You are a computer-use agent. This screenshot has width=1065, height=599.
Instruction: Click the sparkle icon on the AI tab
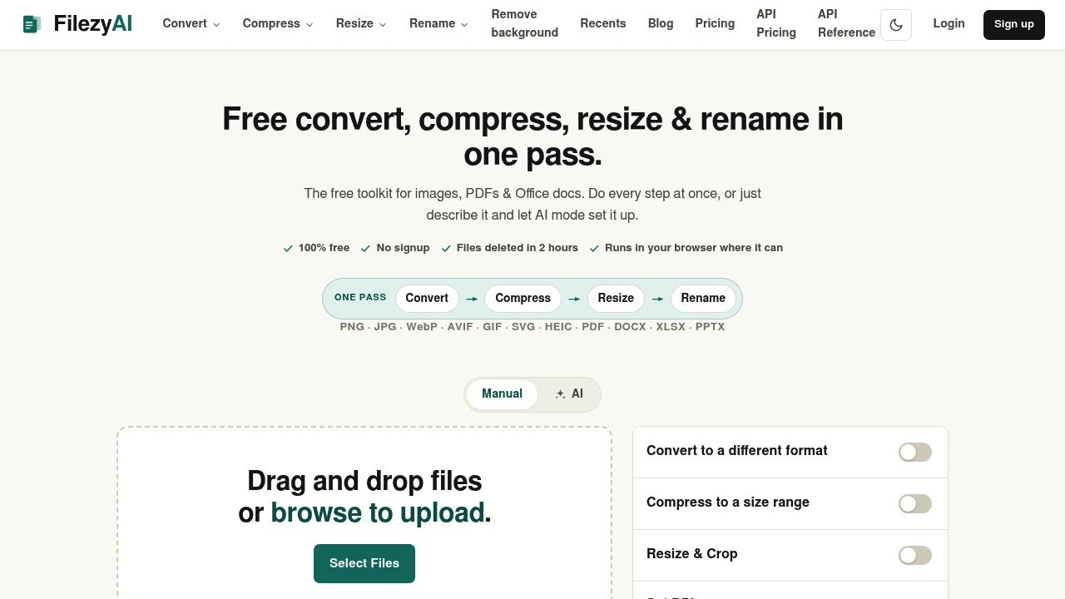click(561, 394)
